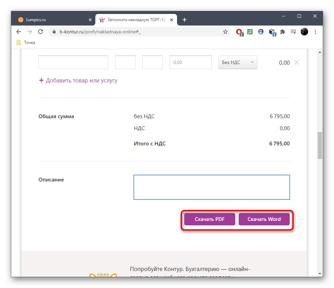Open the Без НДС dropdown
The height and width of the screenshot is (288, 334).
[238, 62]
